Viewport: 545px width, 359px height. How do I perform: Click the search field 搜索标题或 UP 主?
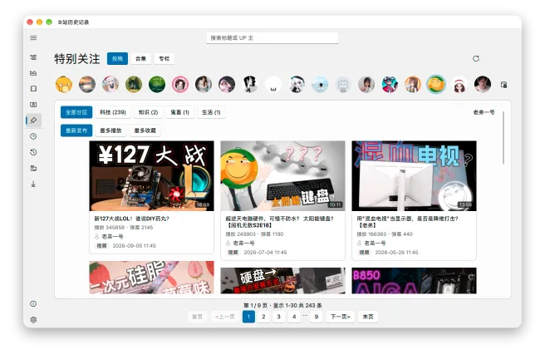click(x=272, y=38)
